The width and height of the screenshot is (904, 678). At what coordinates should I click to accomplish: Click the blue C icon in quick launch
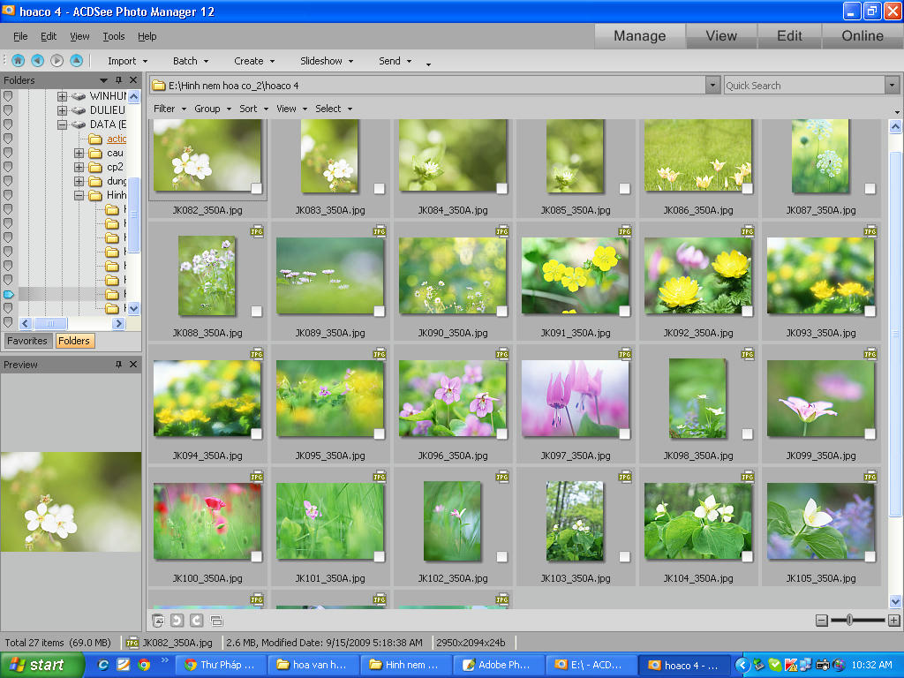(x=103, y=665)
